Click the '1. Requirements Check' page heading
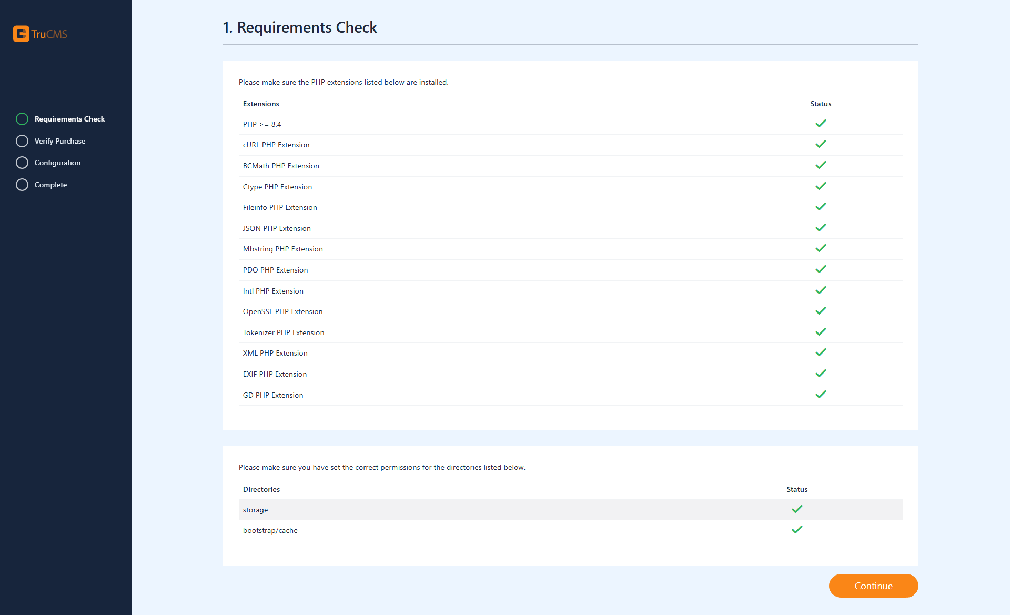Viewport: 1010px width, 615px height. pyautogui.click(x=300, y=27)
